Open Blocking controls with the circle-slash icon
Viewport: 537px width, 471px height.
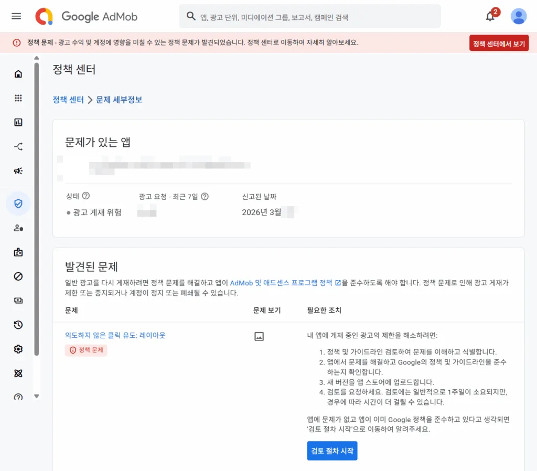18,276
